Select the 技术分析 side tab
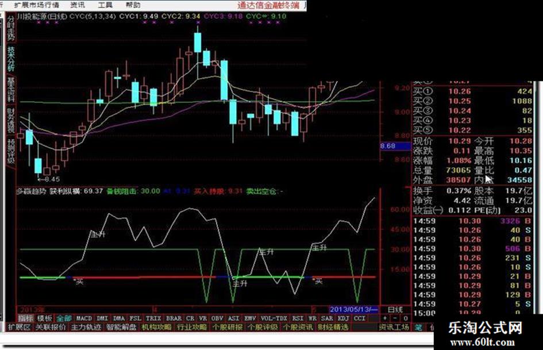This screenshot has width=543, height=350. coord(11,59)
